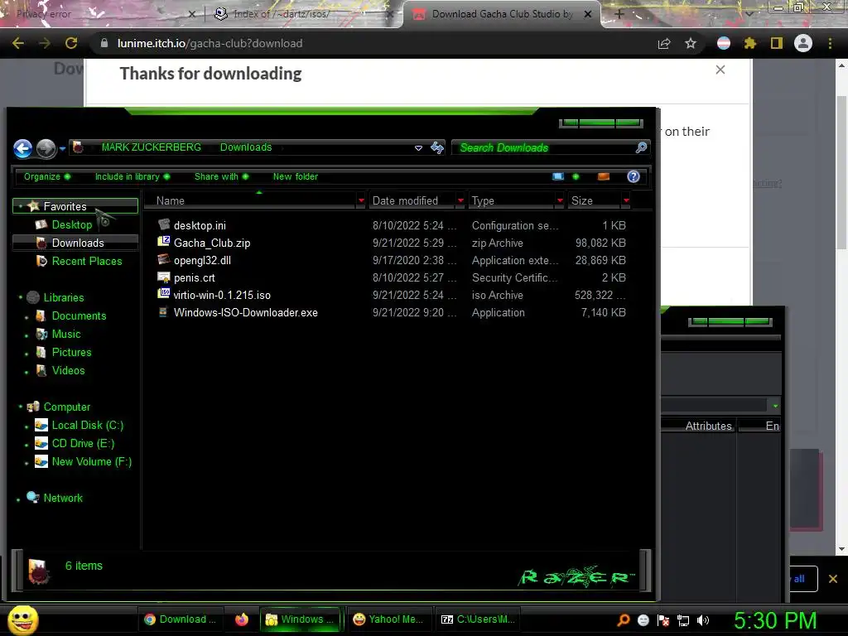
Task: Click the penis.crt certificate file icon
Action: pyautogui.click(x=163, y=277)
